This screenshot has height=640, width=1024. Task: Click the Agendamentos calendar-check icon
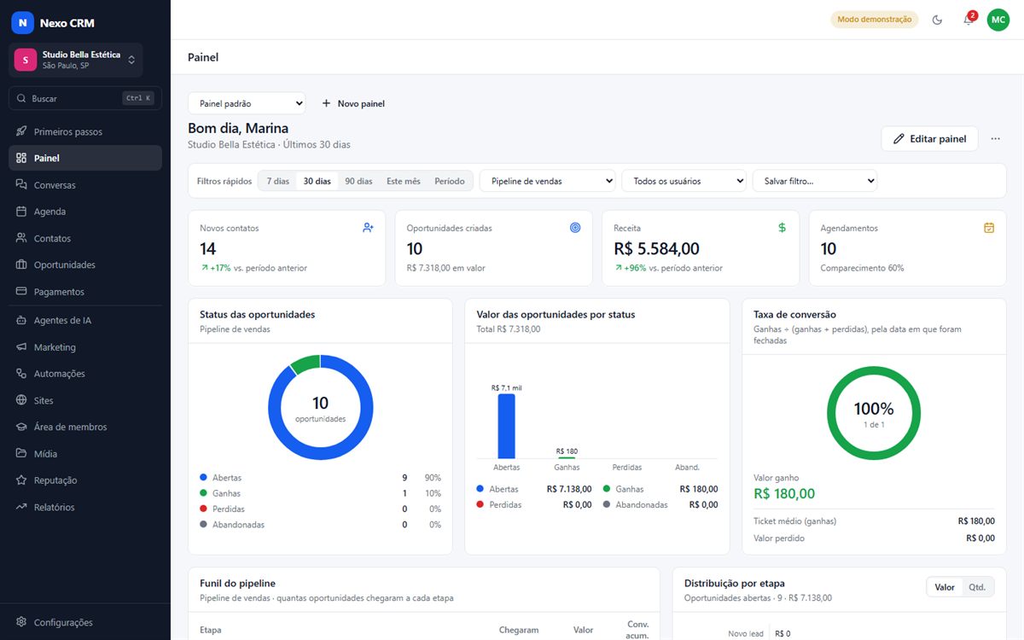(989, 228)
